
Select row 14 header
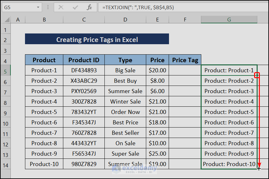(x=5, y=164)
